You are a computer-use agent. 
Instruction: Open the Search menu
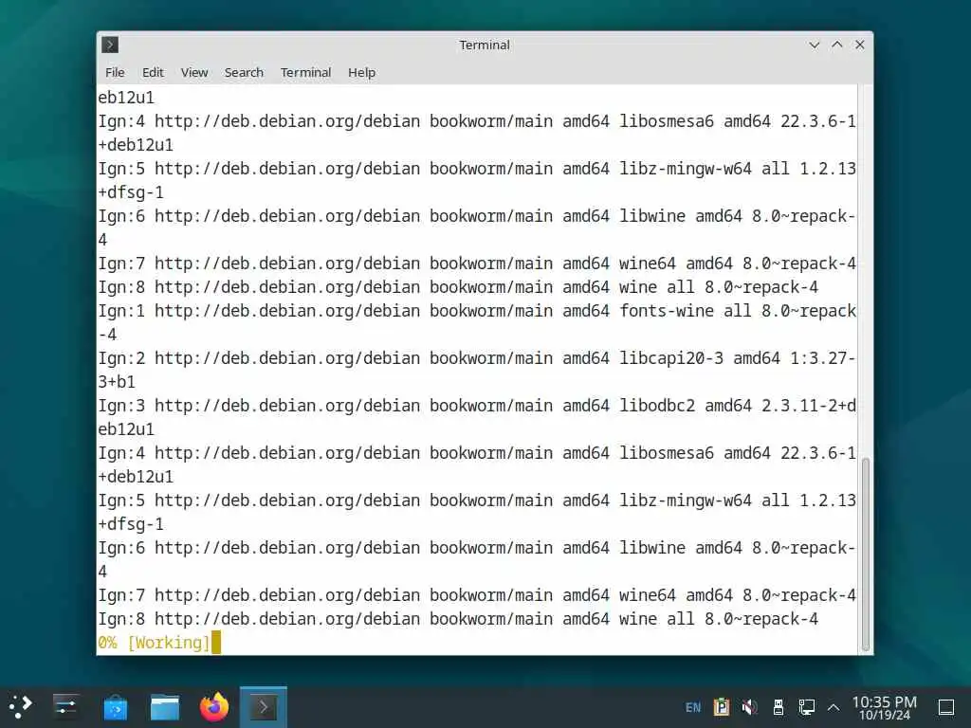pos(244,72)
